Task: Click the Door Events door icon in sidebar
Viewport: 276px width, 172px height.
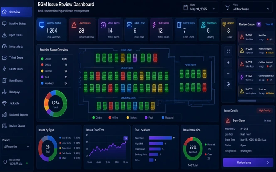Action: pos(5,80)
